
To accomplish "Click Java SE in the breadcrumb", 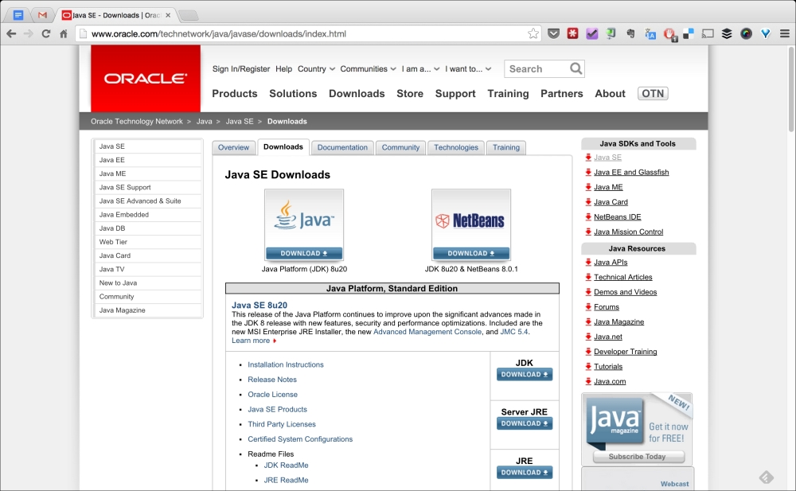I will pos(239,121).
